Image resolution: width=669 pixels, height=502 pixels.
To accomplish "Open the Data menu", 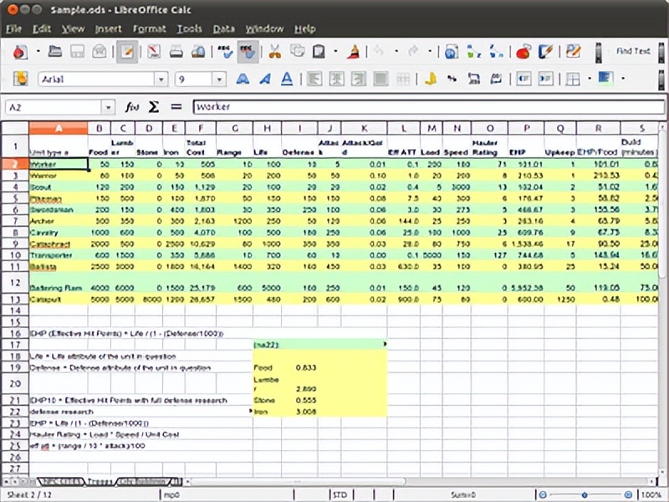I will point(223,28).
